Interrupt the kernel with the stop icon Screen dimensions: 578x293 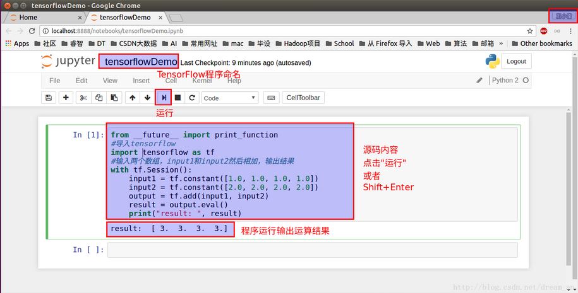[x=178, y=98]
